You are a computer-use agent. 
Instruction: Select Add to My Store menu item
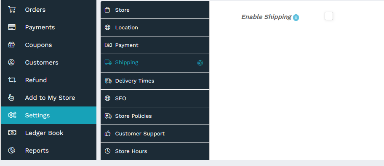(x=48, y=98)
